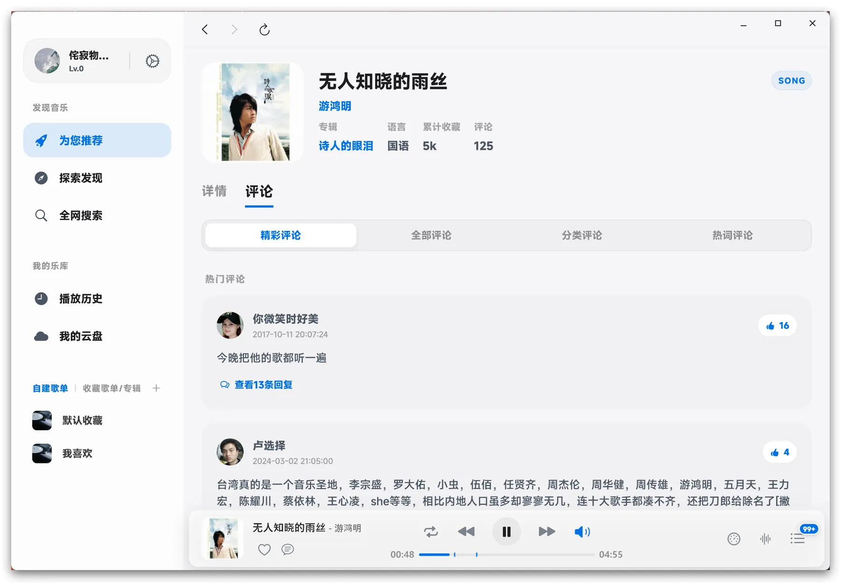This screenshot has height=585, width=841.
Task: Open settings gear next to profile
Action: (x=152, y=61)
